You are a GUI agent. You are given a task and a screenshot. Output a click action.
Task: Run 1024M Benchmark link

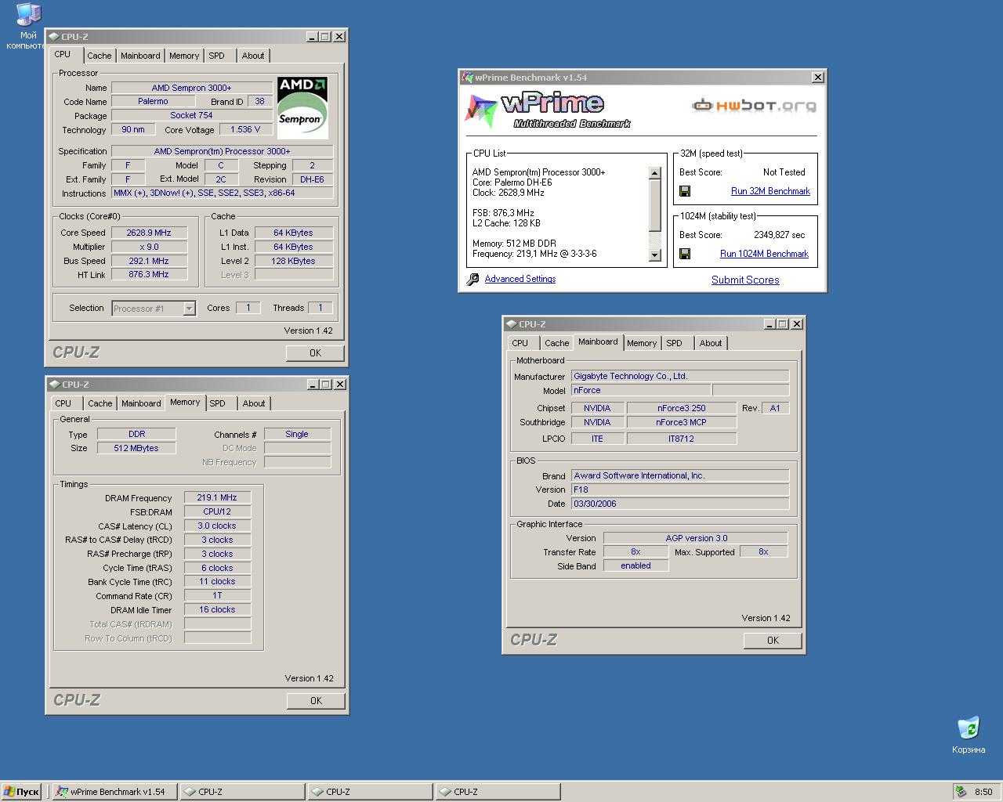click(x=764, y=254)
